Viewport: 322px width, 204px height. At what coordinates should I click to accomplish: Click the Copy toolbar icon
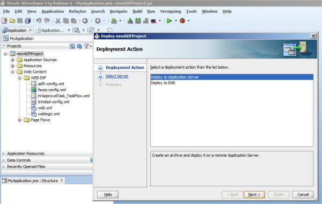pos(66,21)
